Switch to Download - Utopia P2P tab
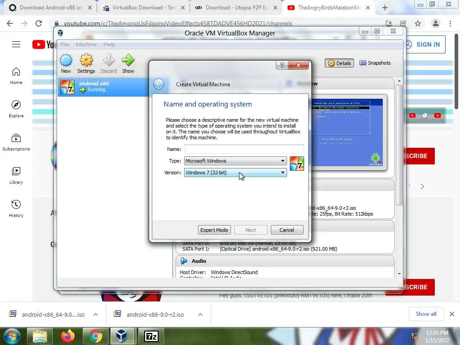The image size is (460, 345). click(x=236, y=8)
